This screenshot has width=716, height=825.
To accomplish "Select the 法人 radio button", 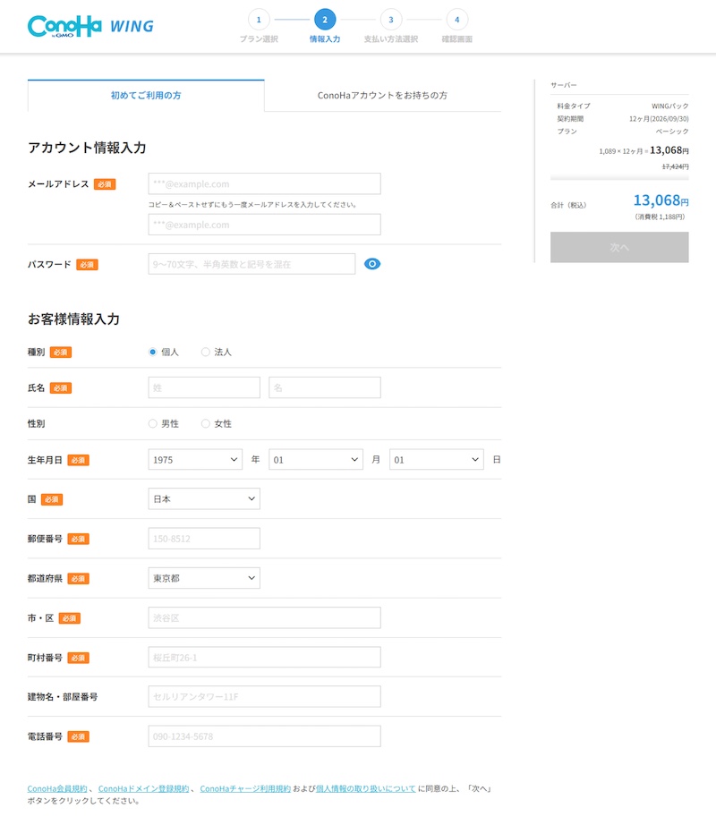I will pos(206,352).
